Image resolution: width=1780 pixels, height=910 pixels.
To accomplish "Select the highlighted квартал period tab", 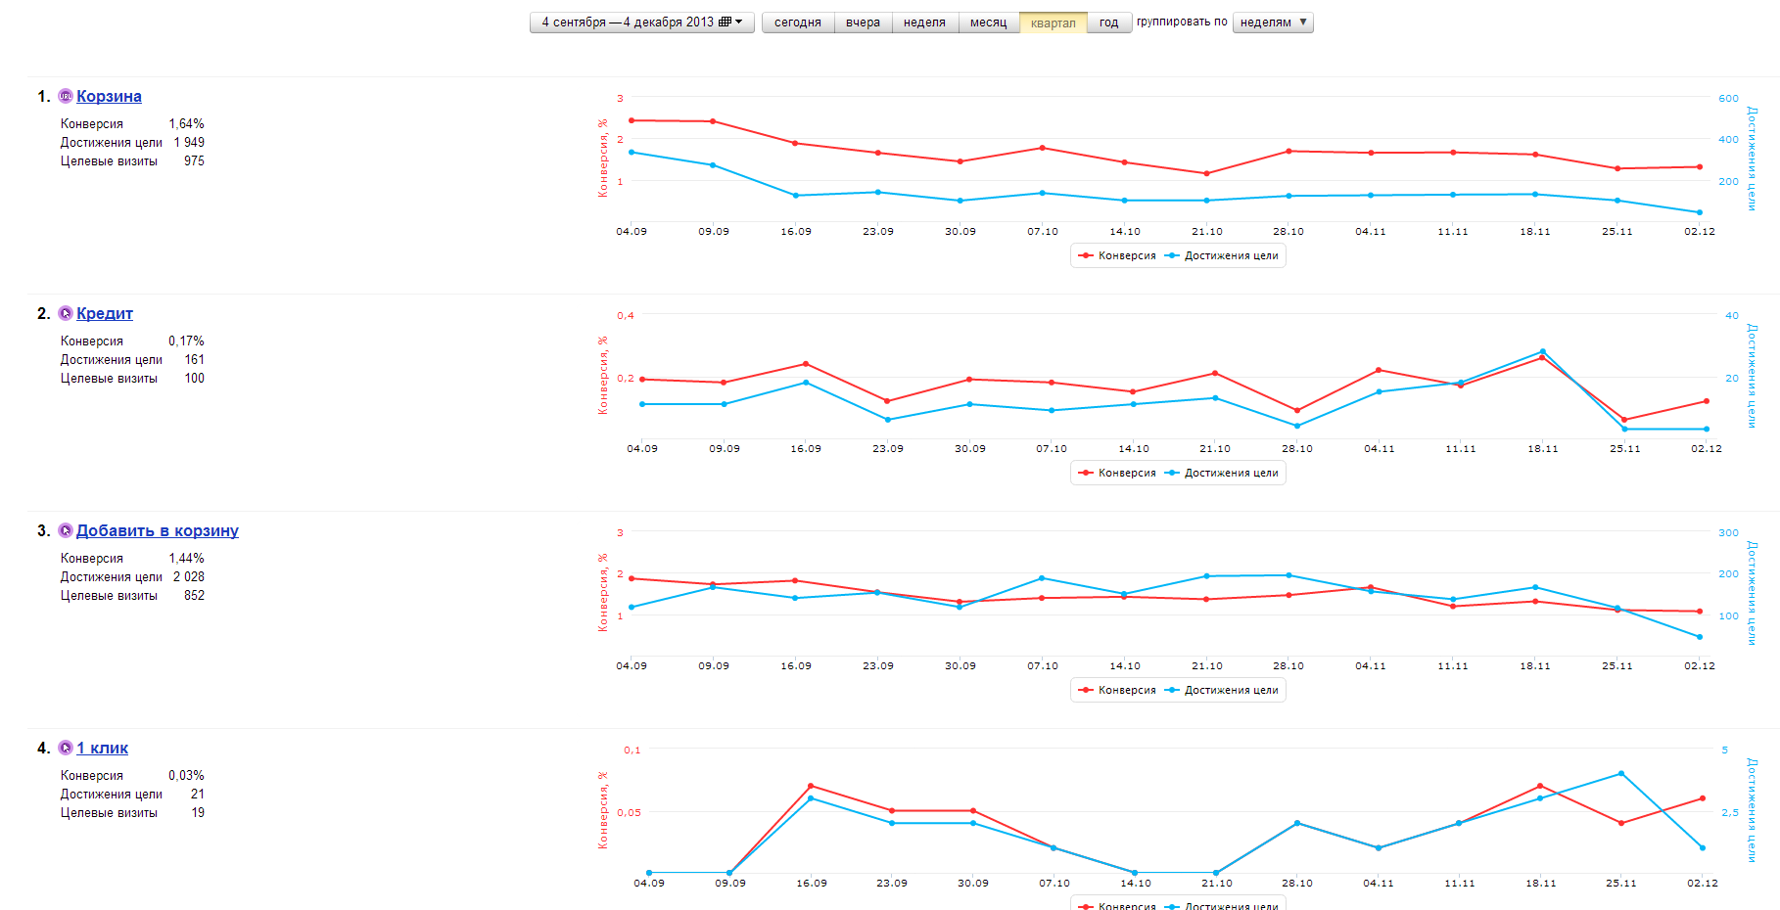I will point(1053,23).
